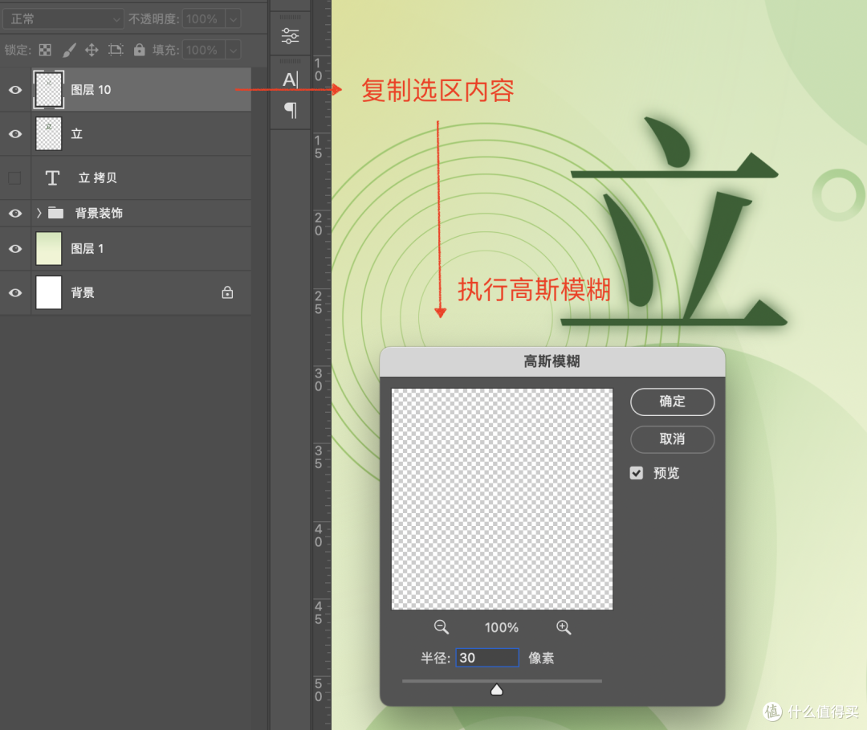Image resolution: width=867 pixels, height=730 pixels.
Task: Select layer name 立 拷贝
Action: click(98, 178)
